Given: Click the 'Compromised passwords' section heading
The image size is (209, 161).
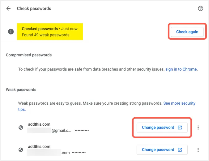Looking at the screenshot, I should coord(29,55).
